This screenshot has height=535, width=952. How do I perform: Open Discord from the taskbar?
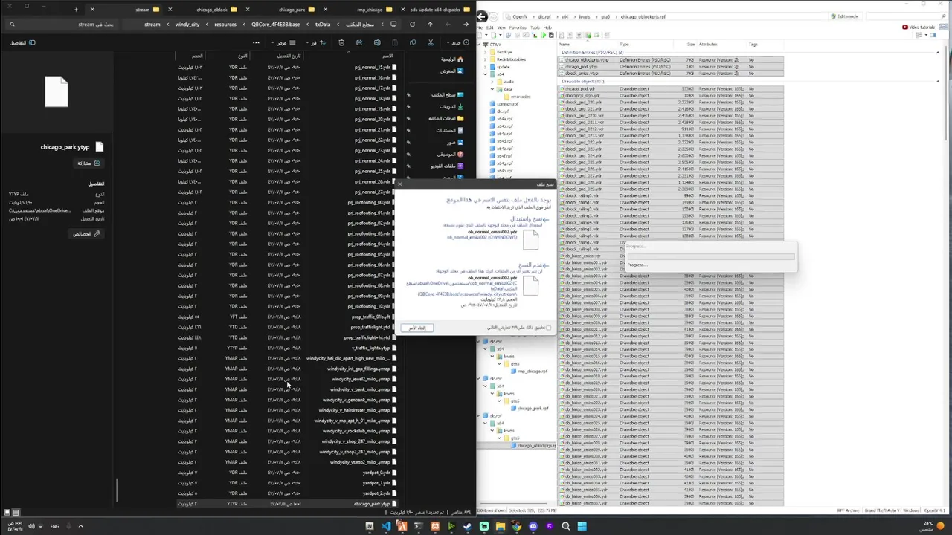533,526
